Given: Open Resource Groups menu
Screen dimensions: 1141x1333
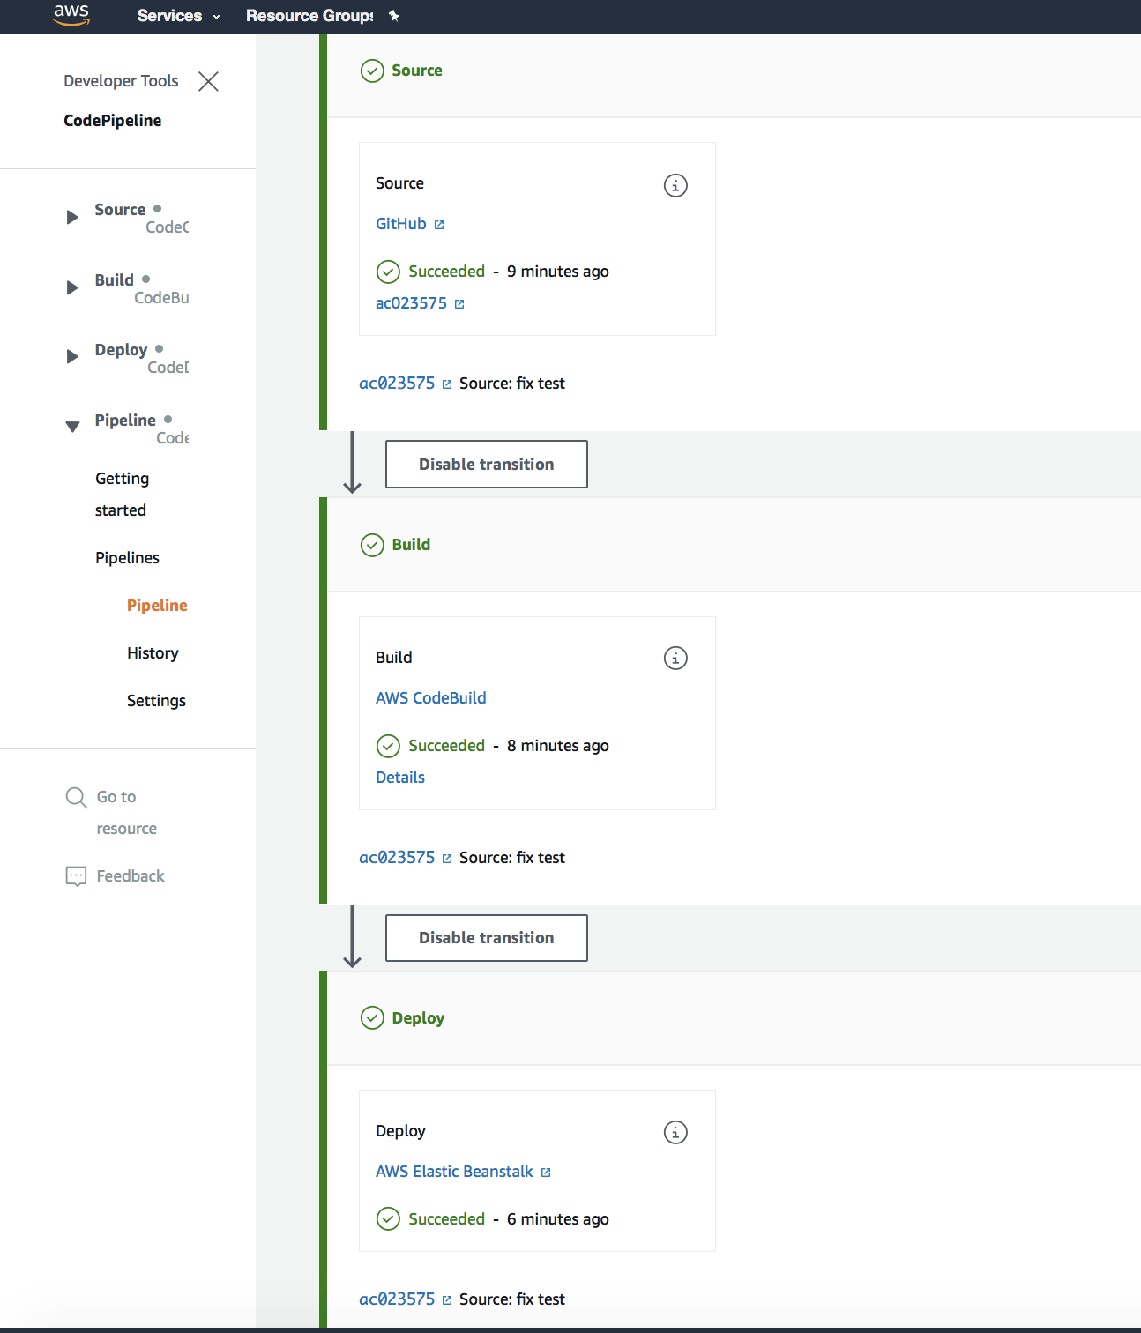Looking at the screenshot, I should (309, 16).
